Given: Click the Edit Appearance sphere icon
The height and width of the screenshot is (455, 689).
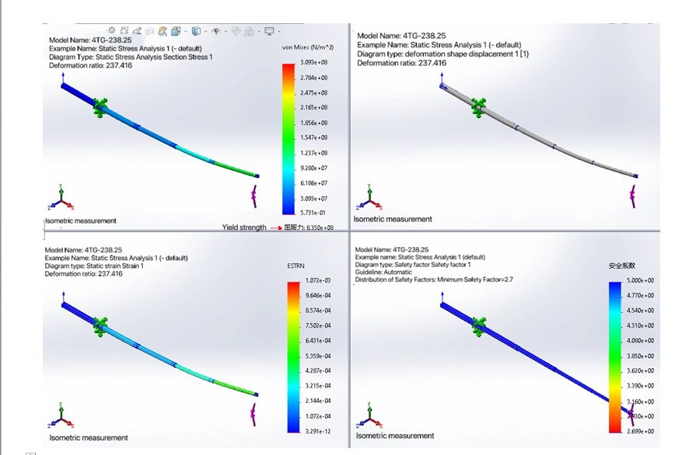Looking at the screenshot, I should click(x=236, y=30).
